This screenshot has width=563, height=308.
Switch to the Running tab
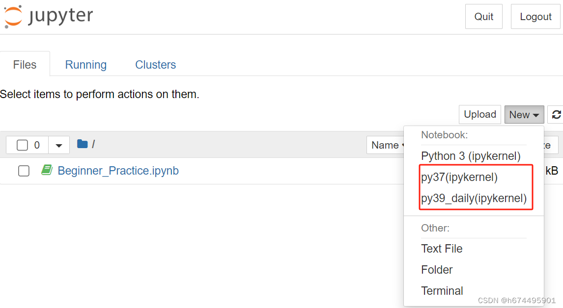[x=85, y=64]
